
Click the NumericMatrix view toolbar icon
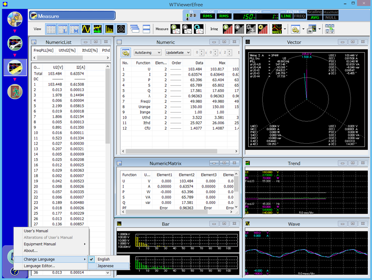tap(74, 29)
